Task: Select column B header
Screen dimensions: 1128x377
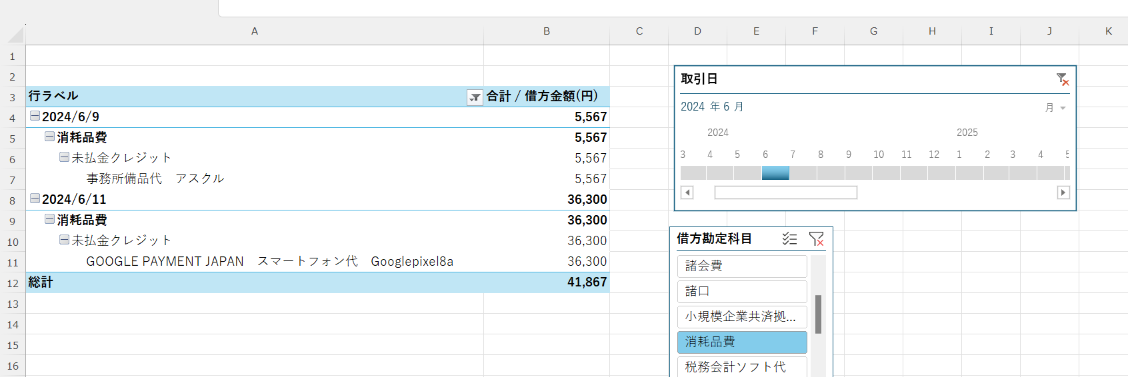Action: (x=546, y=31)
